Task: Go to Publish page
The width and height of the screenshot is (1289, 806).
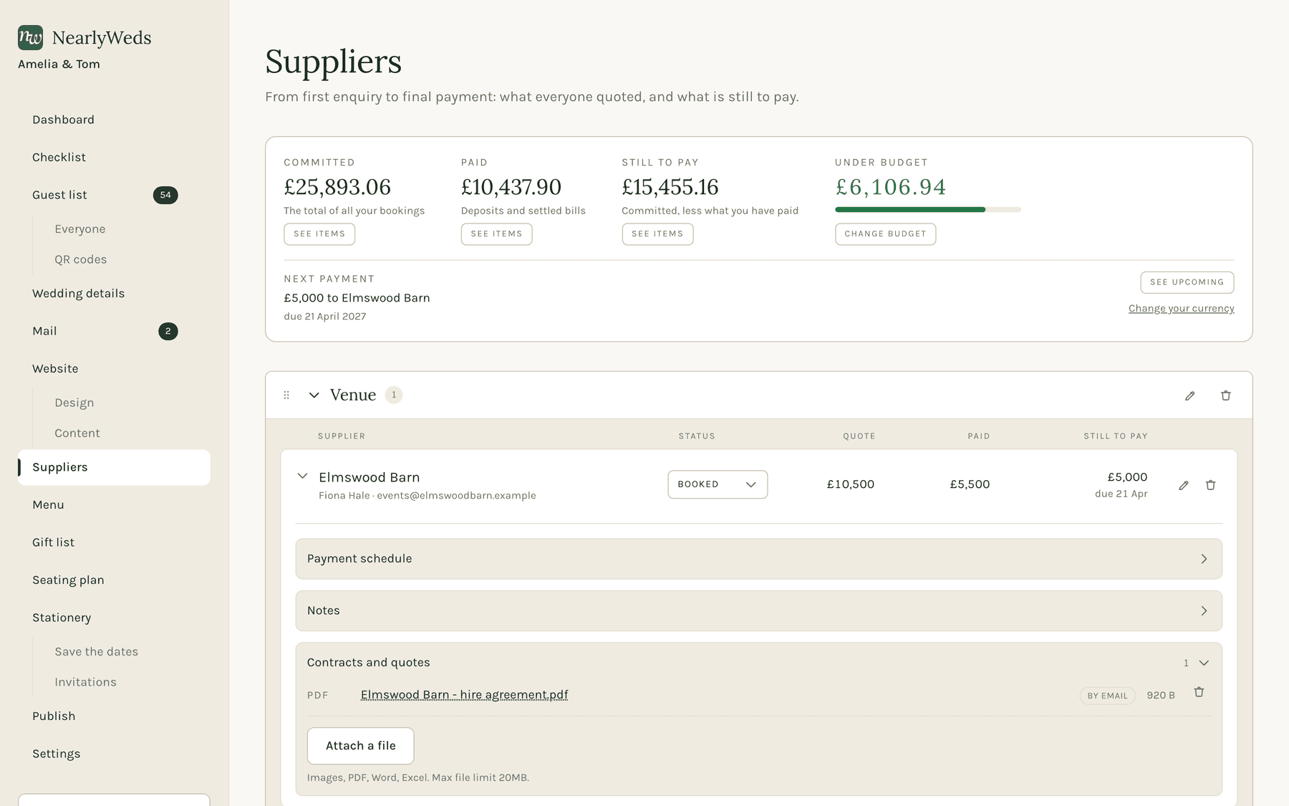Action: pyautogui.click(x=54, y=716)
